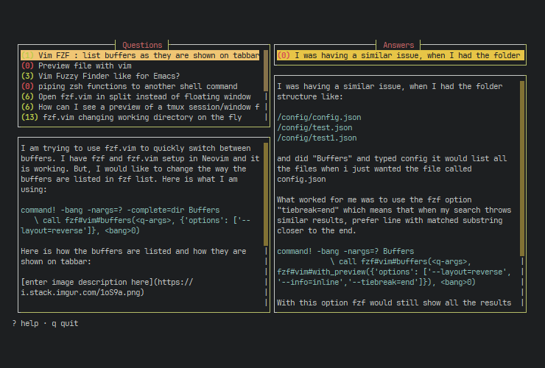The width and height of the screenshot is (545, 368).
Task: Click the '/config/test.json' path in the answer
Action: click(x=314, y=127)
